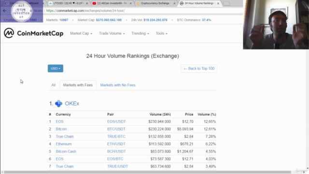The image size is (309, 174).
Task: Click the Market Cap value link
Action: coord(109,20)
